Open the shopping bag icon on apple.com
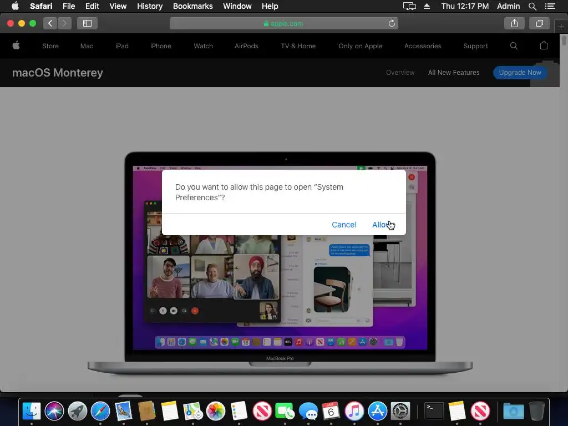The width and height of the screenshot is (568, 426). [544, 45]
